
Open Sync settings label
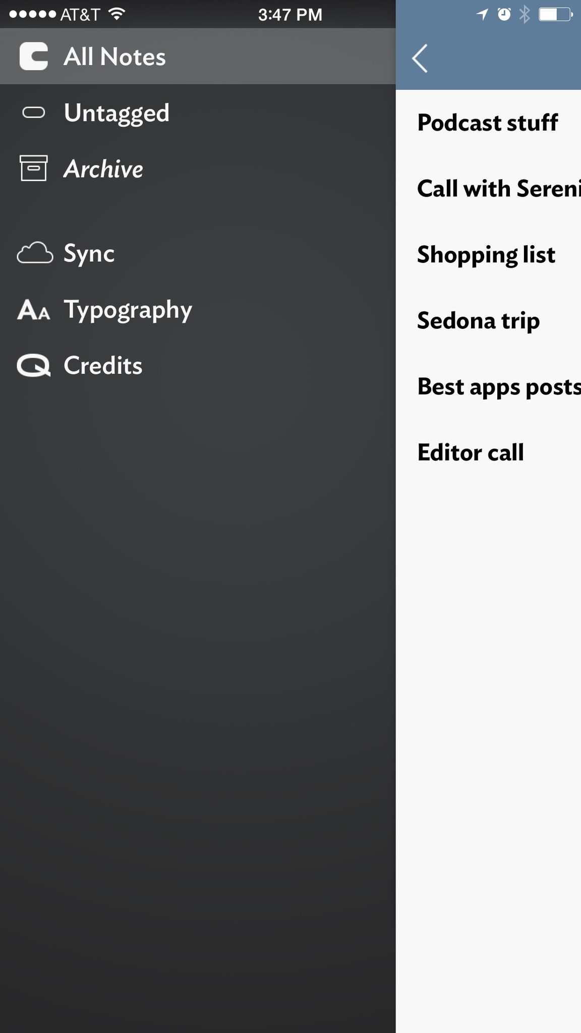click(89, 253)
